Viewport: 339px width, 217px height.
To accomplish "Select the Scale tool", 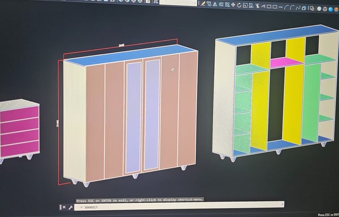I will [245, 6].
